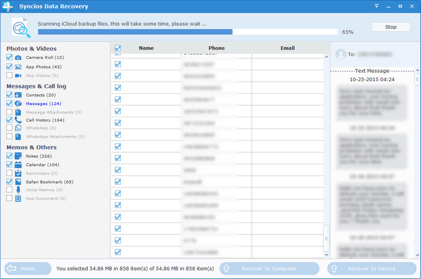Check the Message Attachments checkbox
421x279 pixels.
(10, 112)
